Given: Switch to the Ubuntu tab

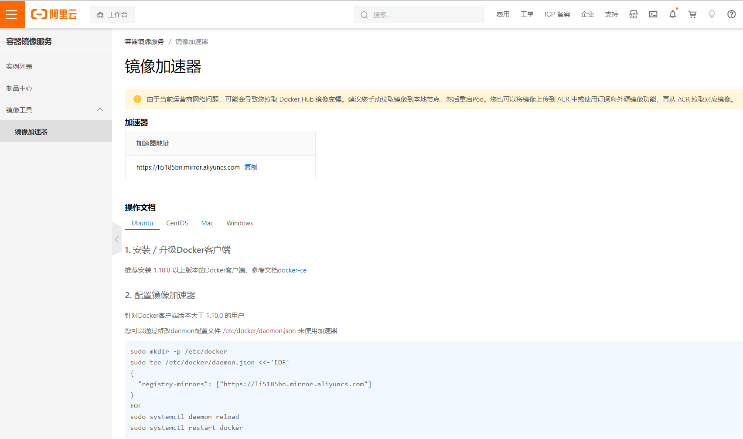Looking at the screenshot, I should (142, 223).
